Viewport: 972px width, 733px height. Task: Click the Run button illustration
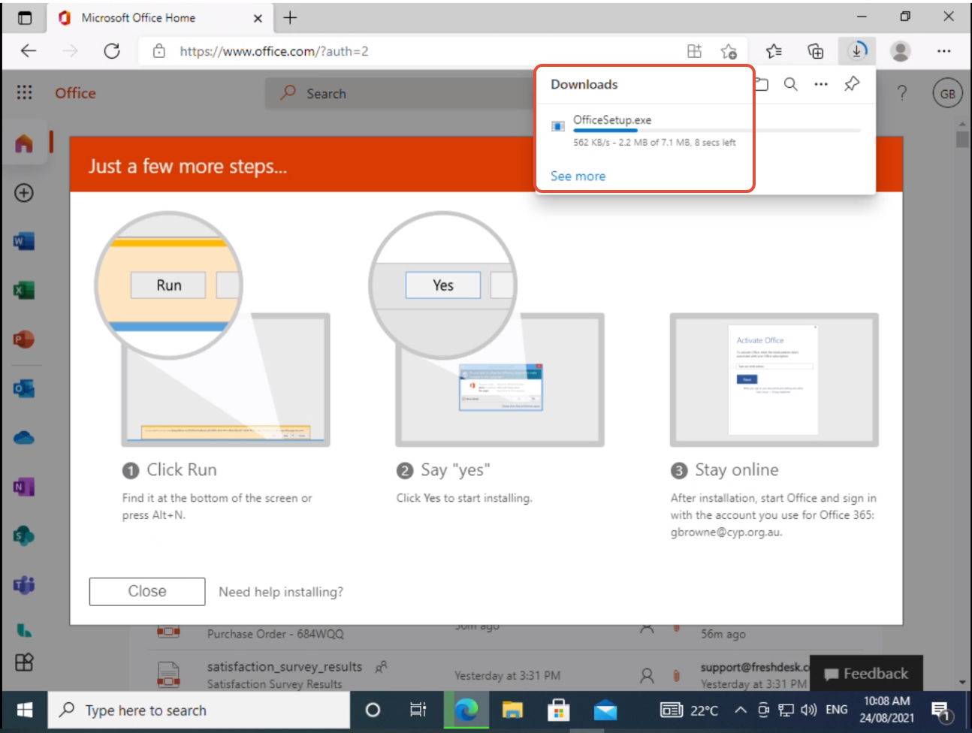click(168, 285)
